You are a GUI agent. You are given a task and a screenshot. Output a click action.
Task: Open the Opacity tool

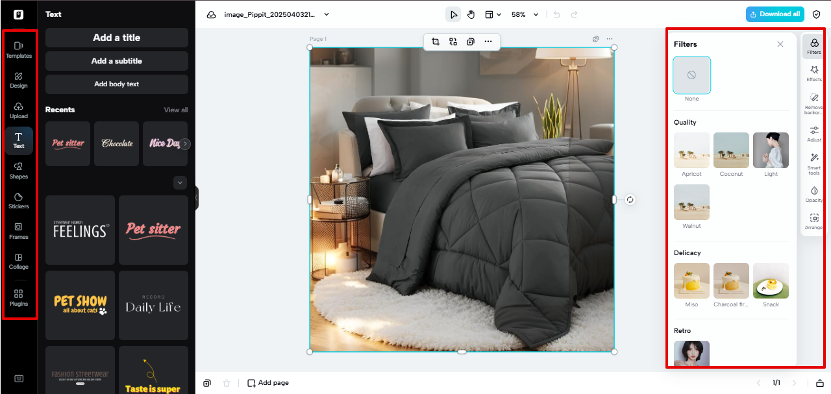[x=814, y=194]
